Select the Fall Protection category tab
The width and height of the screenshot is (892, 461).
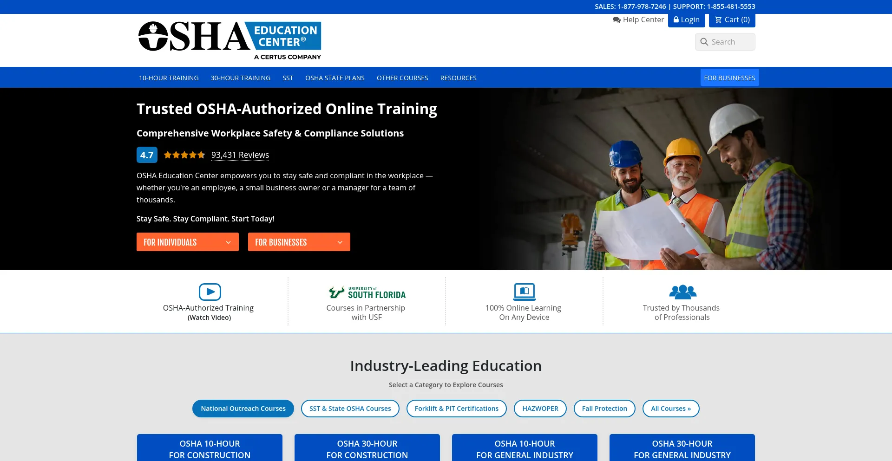(x=604, y=409)
